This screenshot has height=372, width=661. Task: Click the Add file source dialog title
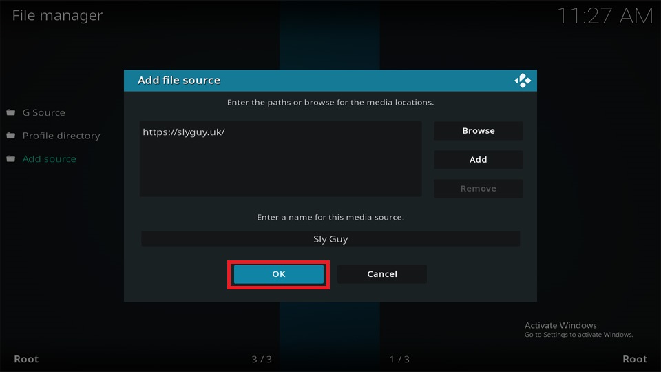179,80
